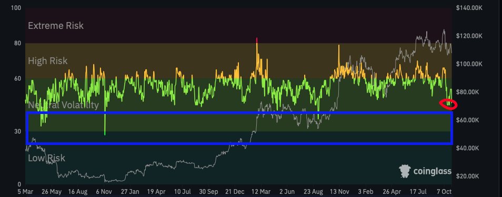Screen dimensions: 502x197
Task: Pick the "13 Nov" date label
Action: click(x=339, y=192)
